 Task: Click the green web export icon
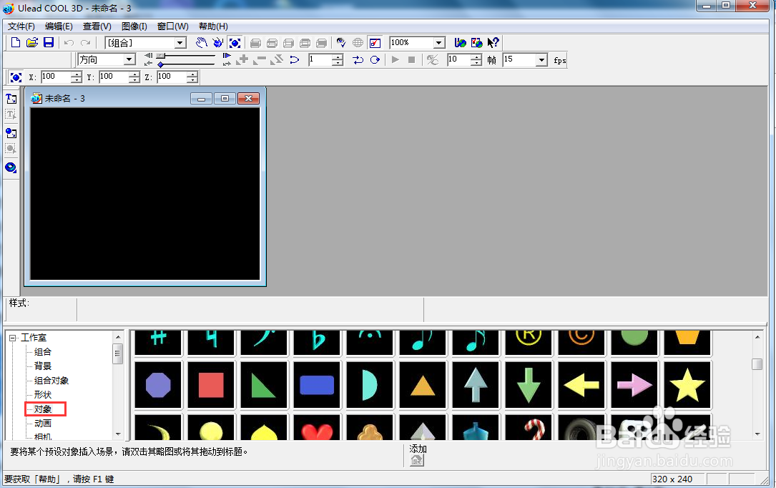(461, 42)
